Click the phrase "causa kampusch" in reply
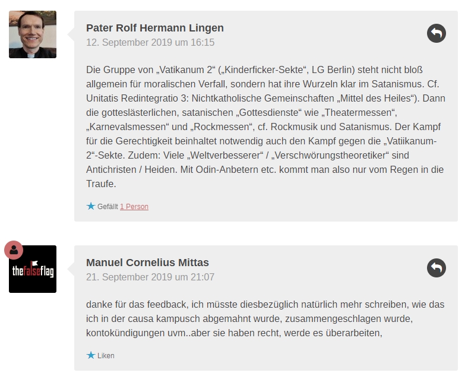 [157, 319]
